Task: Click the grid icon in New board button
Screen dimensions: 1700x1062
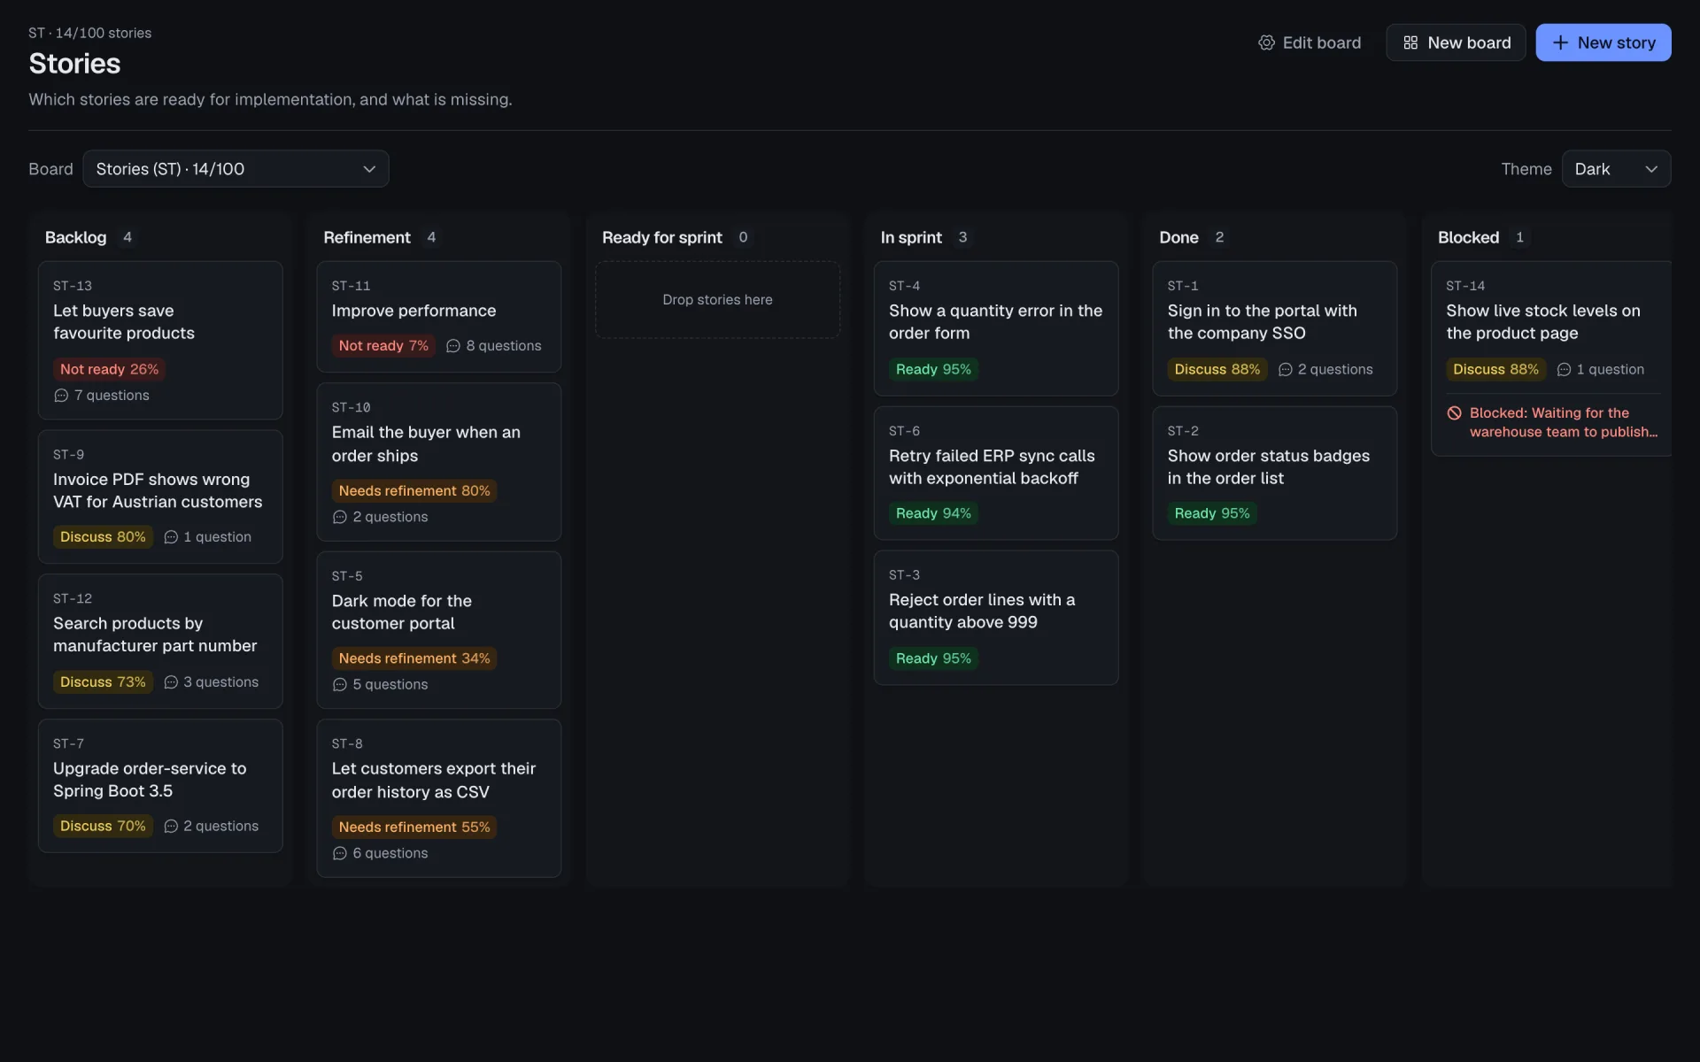Action: click(x=1410, y=42)
